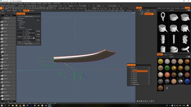The image size is (191, 107).
Task: Toggle the AutoOrient checkbox
Action: (x=18, y=22)
